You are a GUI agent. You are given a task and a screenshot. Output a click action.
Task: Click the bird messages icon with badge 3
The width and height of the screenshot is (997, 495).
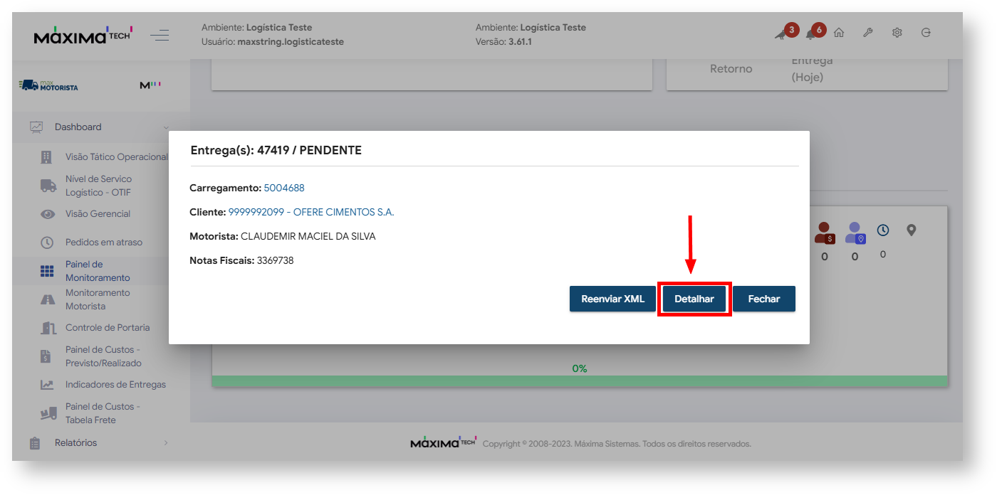(x=783, y=33)
